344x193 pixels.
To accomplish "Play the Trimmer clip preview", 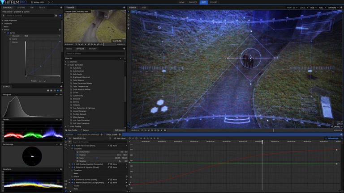I will click(95, 44).
